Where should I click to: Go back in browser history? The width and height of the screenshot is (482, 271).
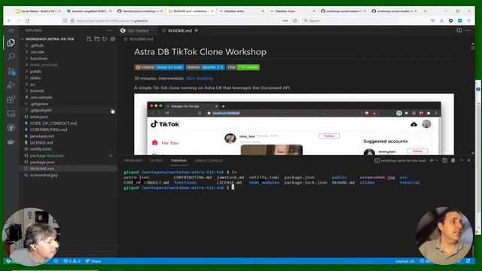pyautogui.click(x=9, y=20)
